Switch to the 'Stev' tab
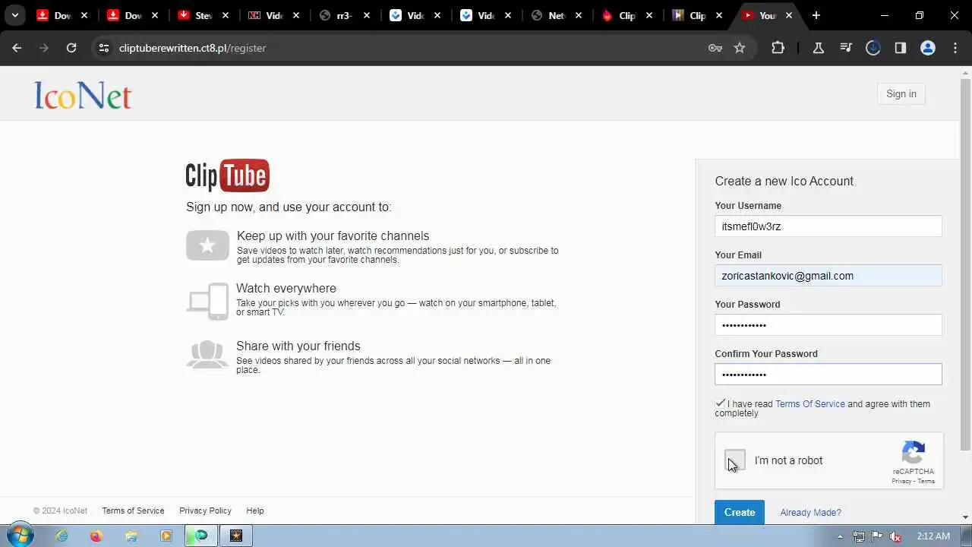The image size is (972, 547). 204,15
